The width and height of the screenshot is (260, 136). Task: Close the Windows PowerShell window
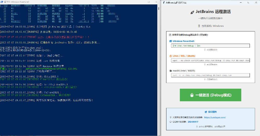pos(156,2)
